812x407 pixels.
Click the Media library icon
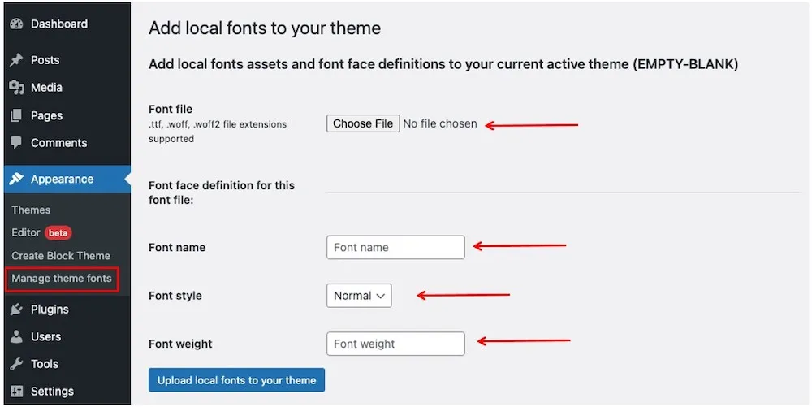pyautogui.click(x=16, y=88)
